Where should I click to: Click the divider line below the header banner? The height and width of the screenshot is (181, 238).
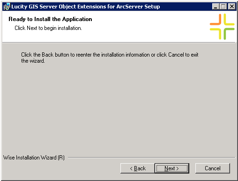[x=119, y=42]
